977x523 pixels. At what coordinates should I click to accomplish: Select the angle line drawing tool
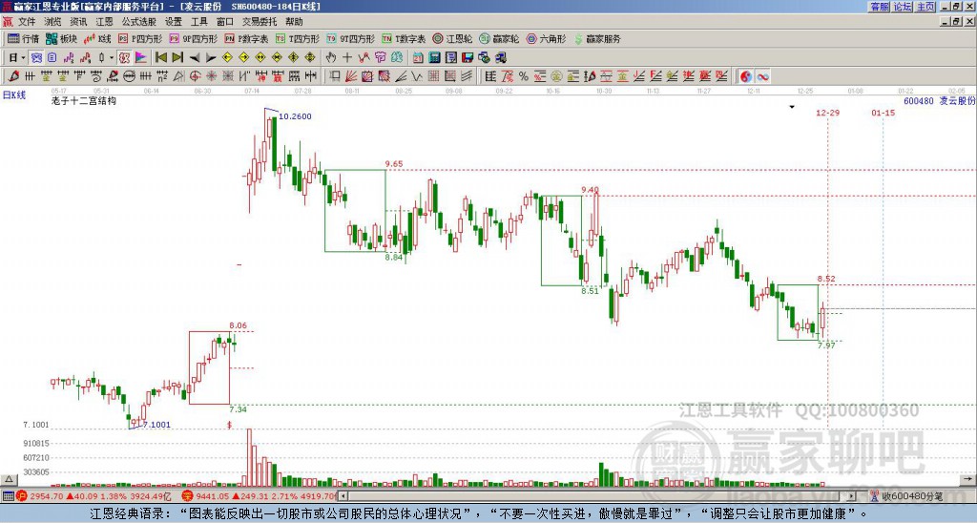[x=401, y=76]
